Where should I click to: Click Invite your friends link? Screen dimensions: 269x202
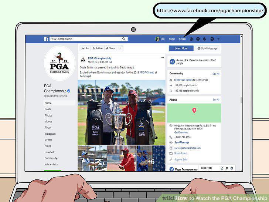pyautogui.click(x=183, y=80)
